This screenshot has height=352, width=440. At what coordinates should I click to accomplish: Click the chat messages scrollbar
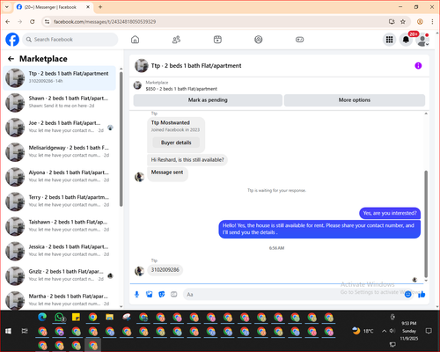coord(426,224)
